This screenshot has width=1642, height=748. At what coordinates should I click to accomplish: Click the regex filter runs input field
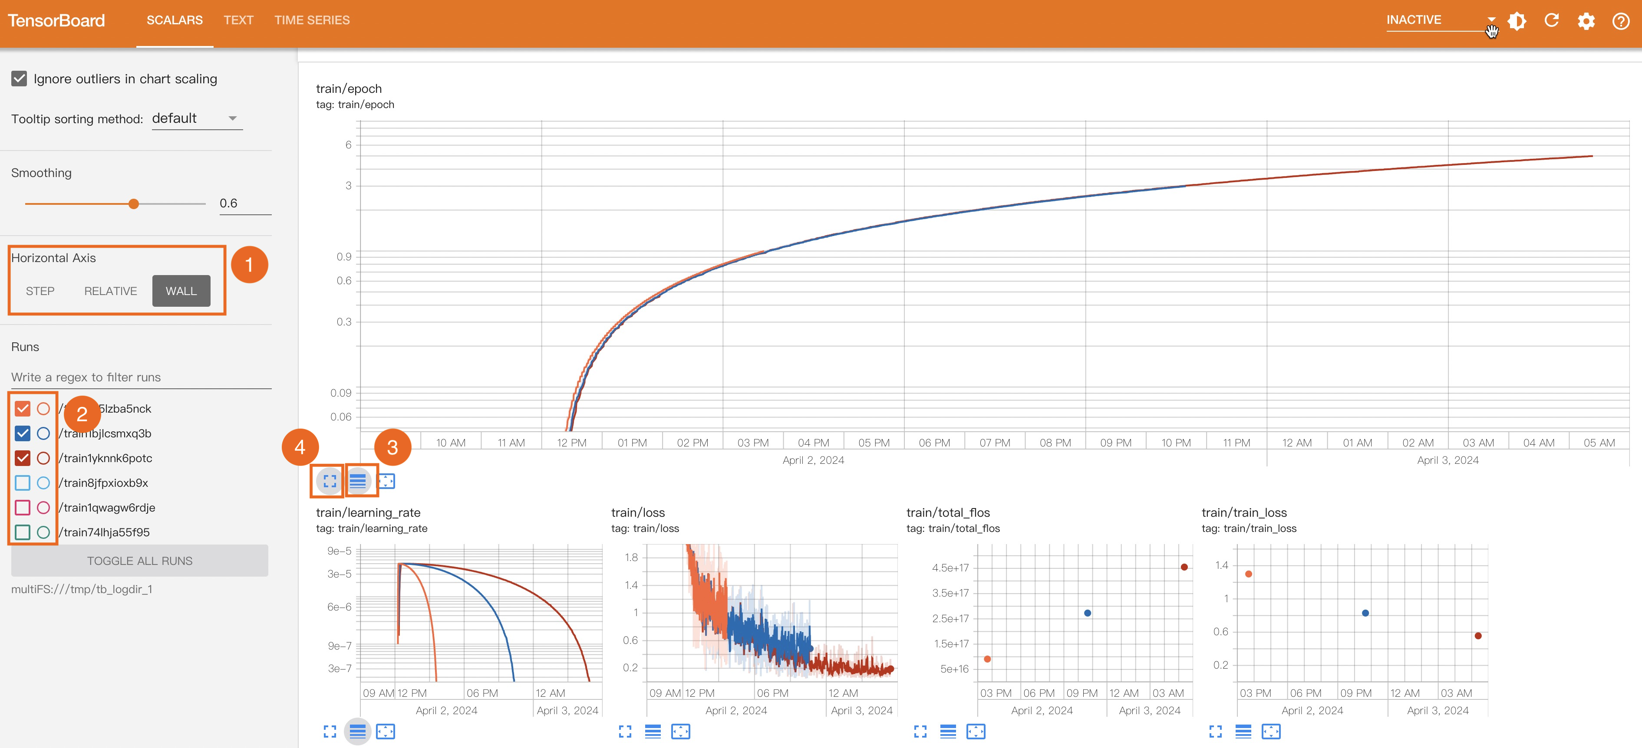pos(140,377)
